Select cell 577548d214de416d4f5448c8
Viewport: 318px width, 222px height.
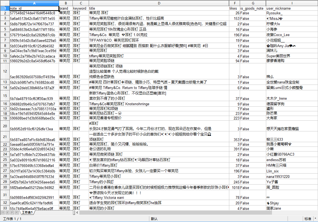[34, 13]
